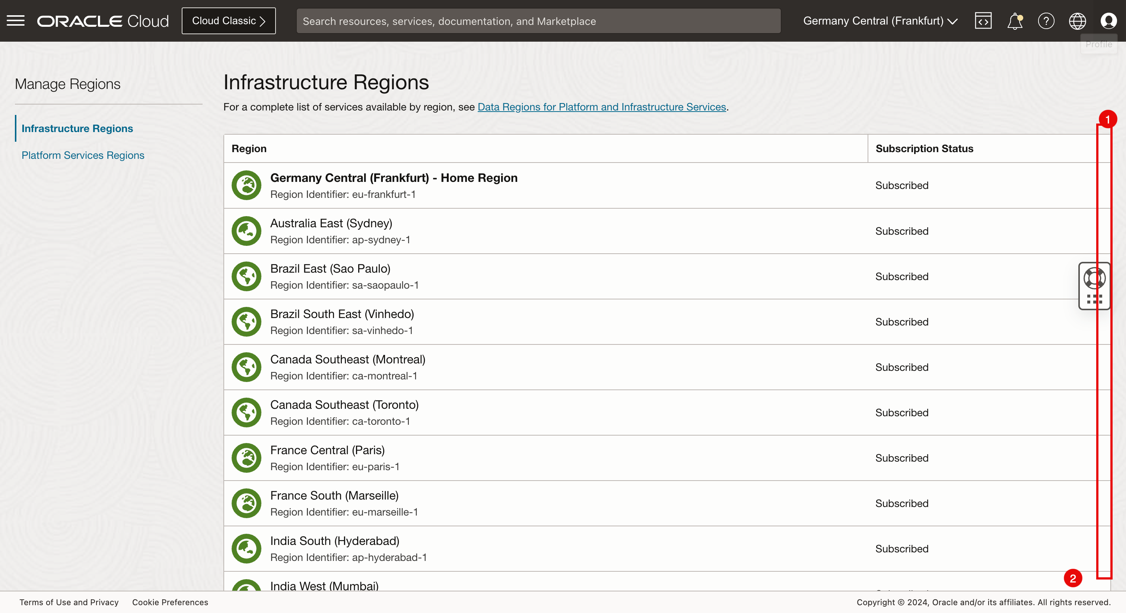Expand the Germany Central (Frankfurt) region selector
Viewport: 1126px width, 613px height.
coord(880,20)
